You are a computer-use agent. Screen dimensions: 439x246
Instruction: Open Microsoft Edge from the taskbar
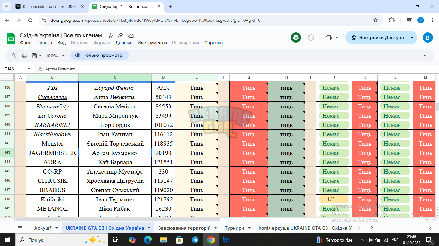coord(148,240)
